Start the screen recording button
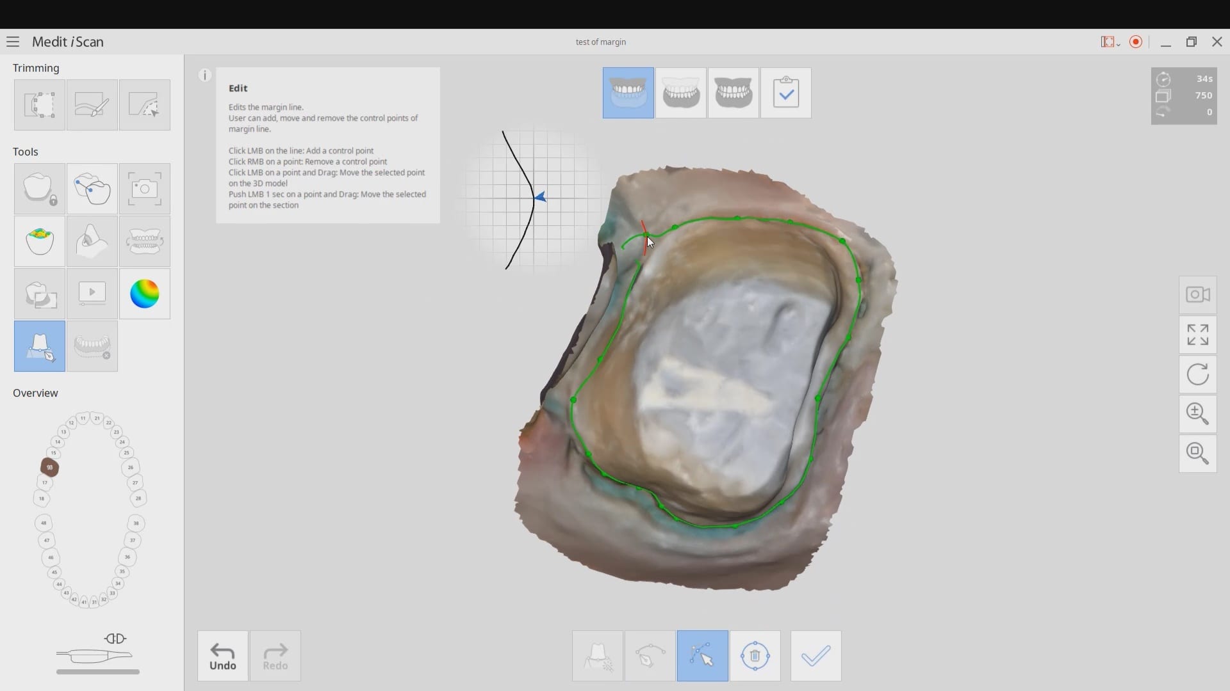The image size is (1230, 691). coord(1136,42)
